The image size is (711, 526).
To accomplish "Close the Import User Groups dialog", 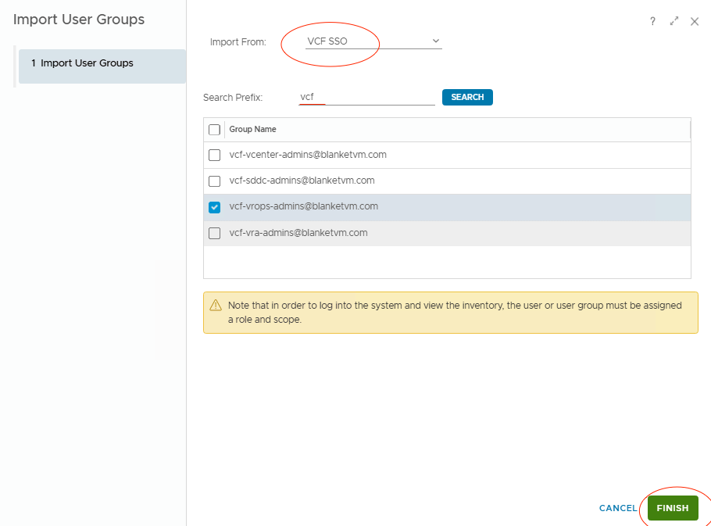I will pos(695,22).
